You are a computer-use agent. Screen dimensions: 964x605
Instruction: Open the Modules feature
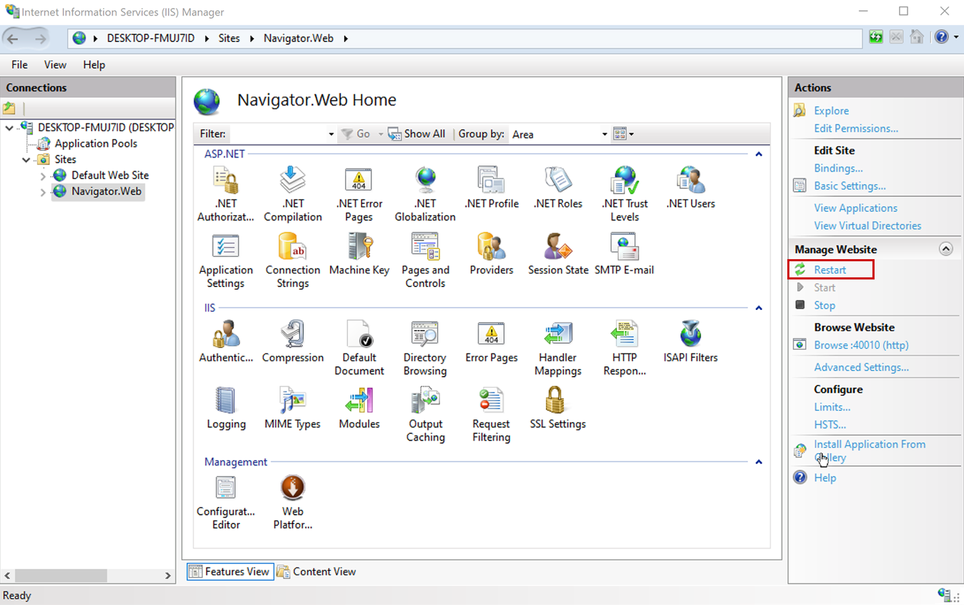coord(359,407)
